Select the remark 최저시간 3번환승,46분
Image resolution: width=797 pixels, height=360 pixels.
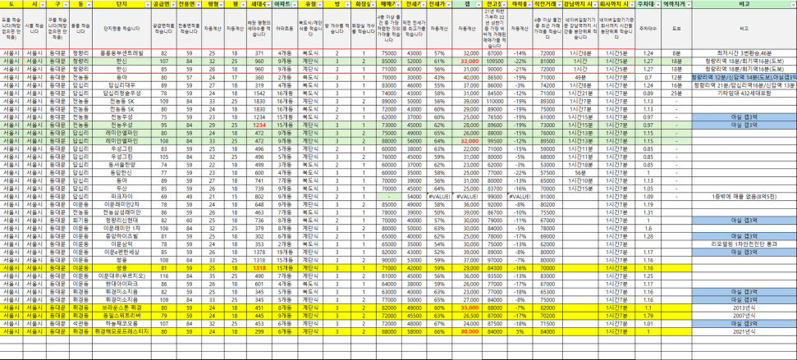pyautogui.click(x=744, y=52)
